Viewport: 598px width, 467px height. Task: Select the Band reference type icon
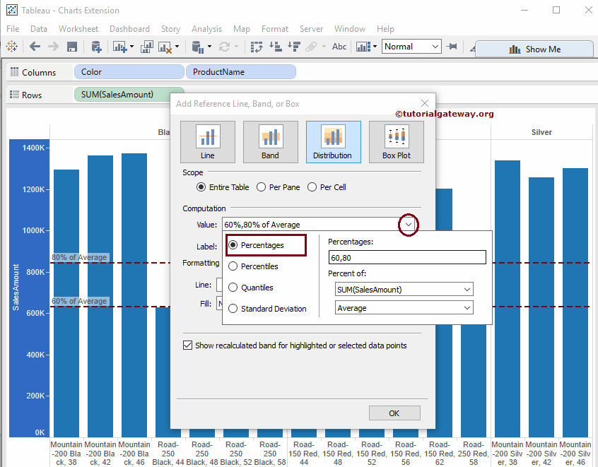pos(270,141)
